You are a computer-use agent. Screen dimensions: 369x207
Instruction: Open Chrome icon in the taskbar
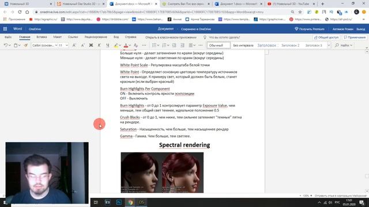pyautogui.click(x=130, y=202)
